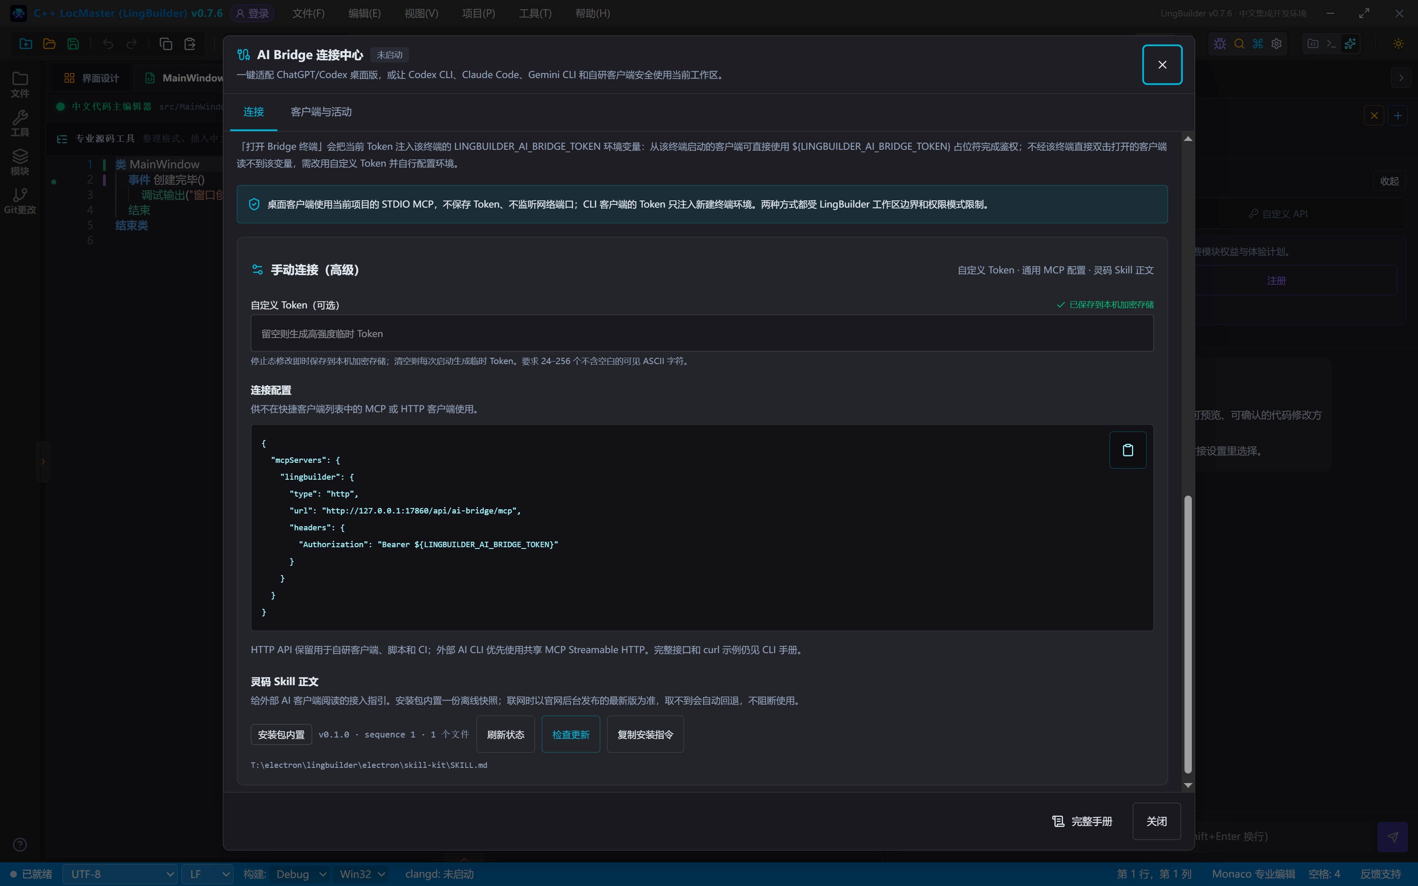The width and height of the screenshot is (1418, 886).
Task: Toggle the light theme sun icon
Action: pos(1399,44)
